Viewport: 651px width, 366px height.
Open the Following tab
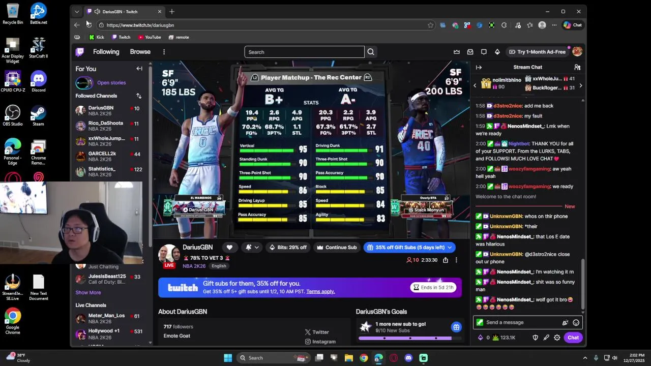point(106,52)
